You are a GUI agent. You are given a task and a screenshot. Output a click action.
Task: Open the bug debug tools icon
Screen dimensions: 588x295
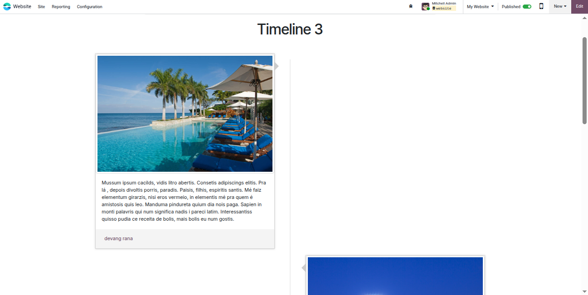[x=411, y=6]
